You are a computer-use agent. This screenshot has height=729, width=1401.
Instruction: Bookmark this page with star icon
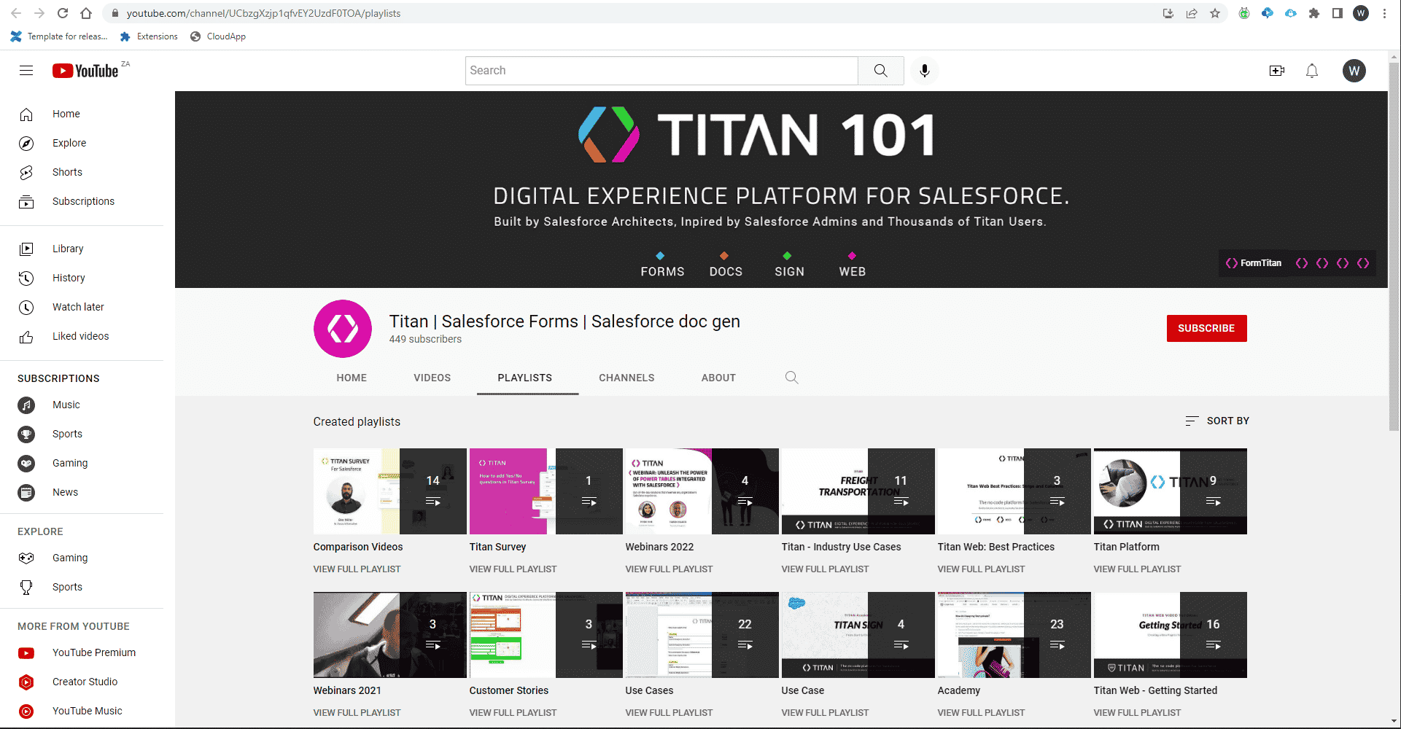click(x=1215, y=13)
